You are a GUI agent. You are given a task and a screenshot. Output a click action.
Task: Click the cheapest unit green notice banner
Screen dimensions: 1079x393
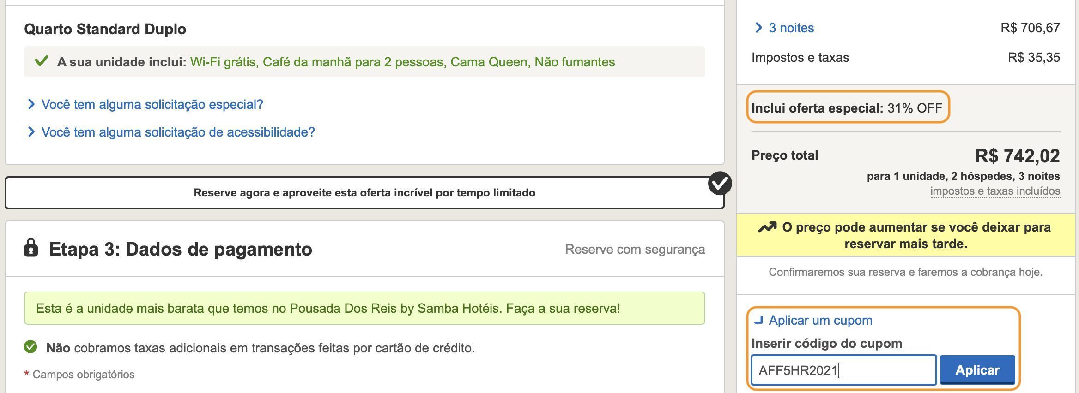click(364, 308)
